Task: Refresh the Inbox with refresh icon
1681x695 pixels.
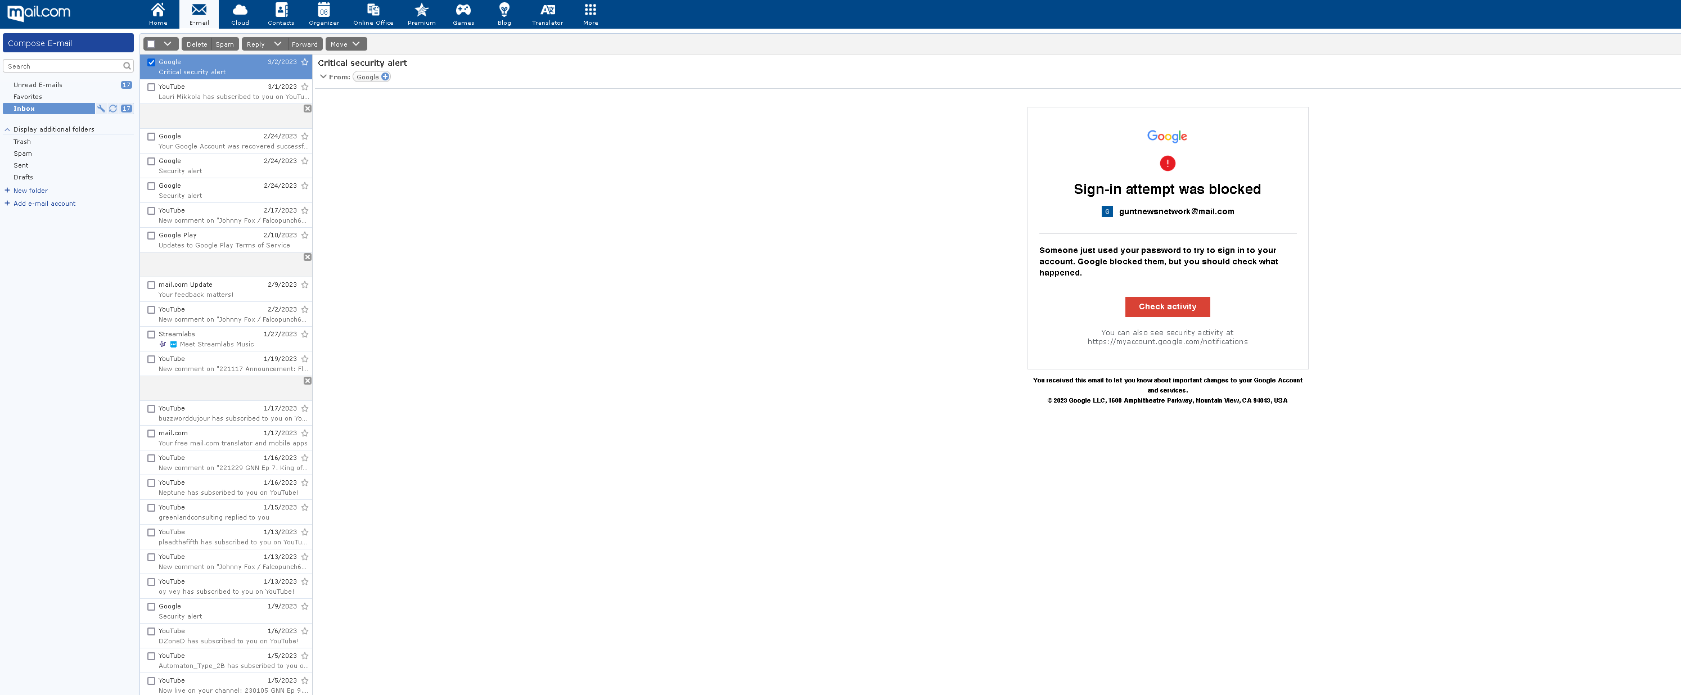Action: tap(113, 109)
